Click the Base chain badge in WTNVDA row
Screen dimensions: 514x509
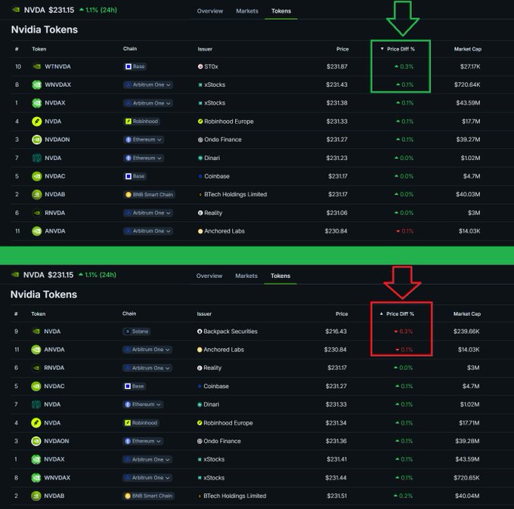pyautogui.click(x=135, y=66)
